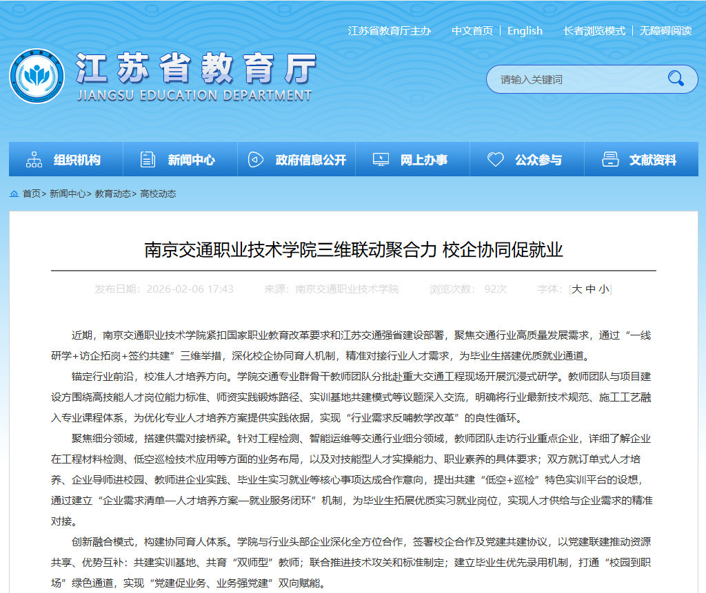The image size is (706, 593).
Task: Switch to the English site
Action: 525,31
